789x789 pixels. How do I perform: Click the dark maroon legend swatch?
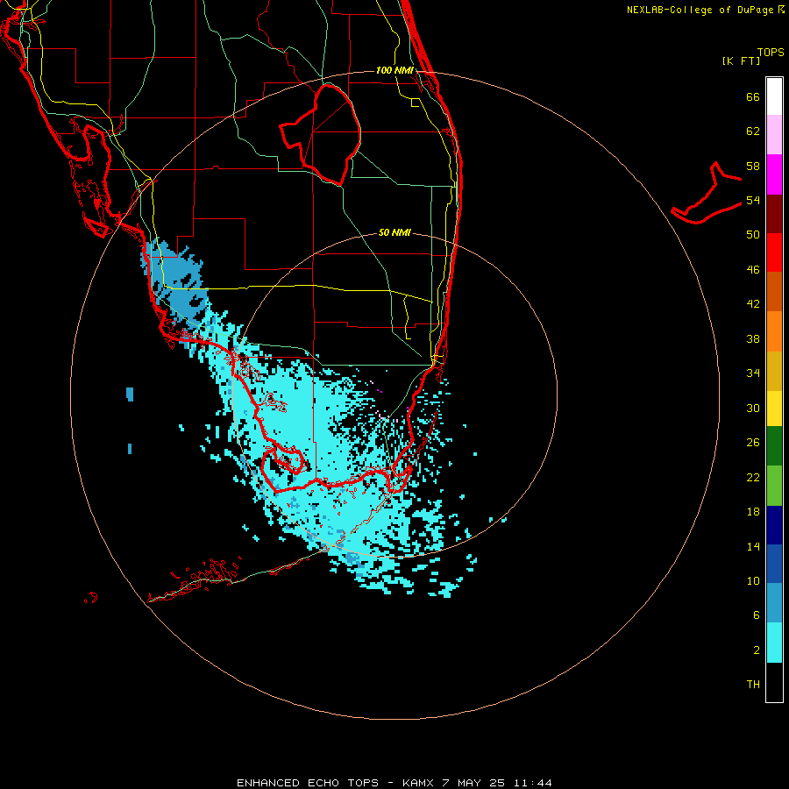click(774, 213)
